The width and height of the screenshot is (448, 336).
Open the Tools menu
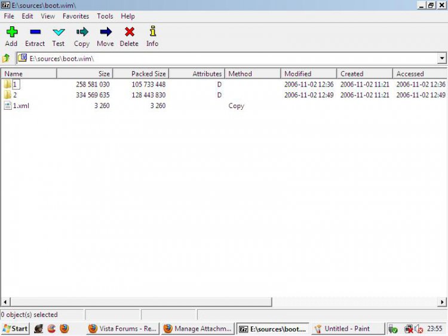(x=105, y=16)
